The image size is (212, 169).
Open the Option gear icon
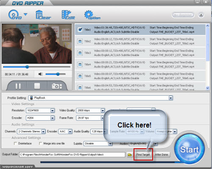tap(92, 15)
